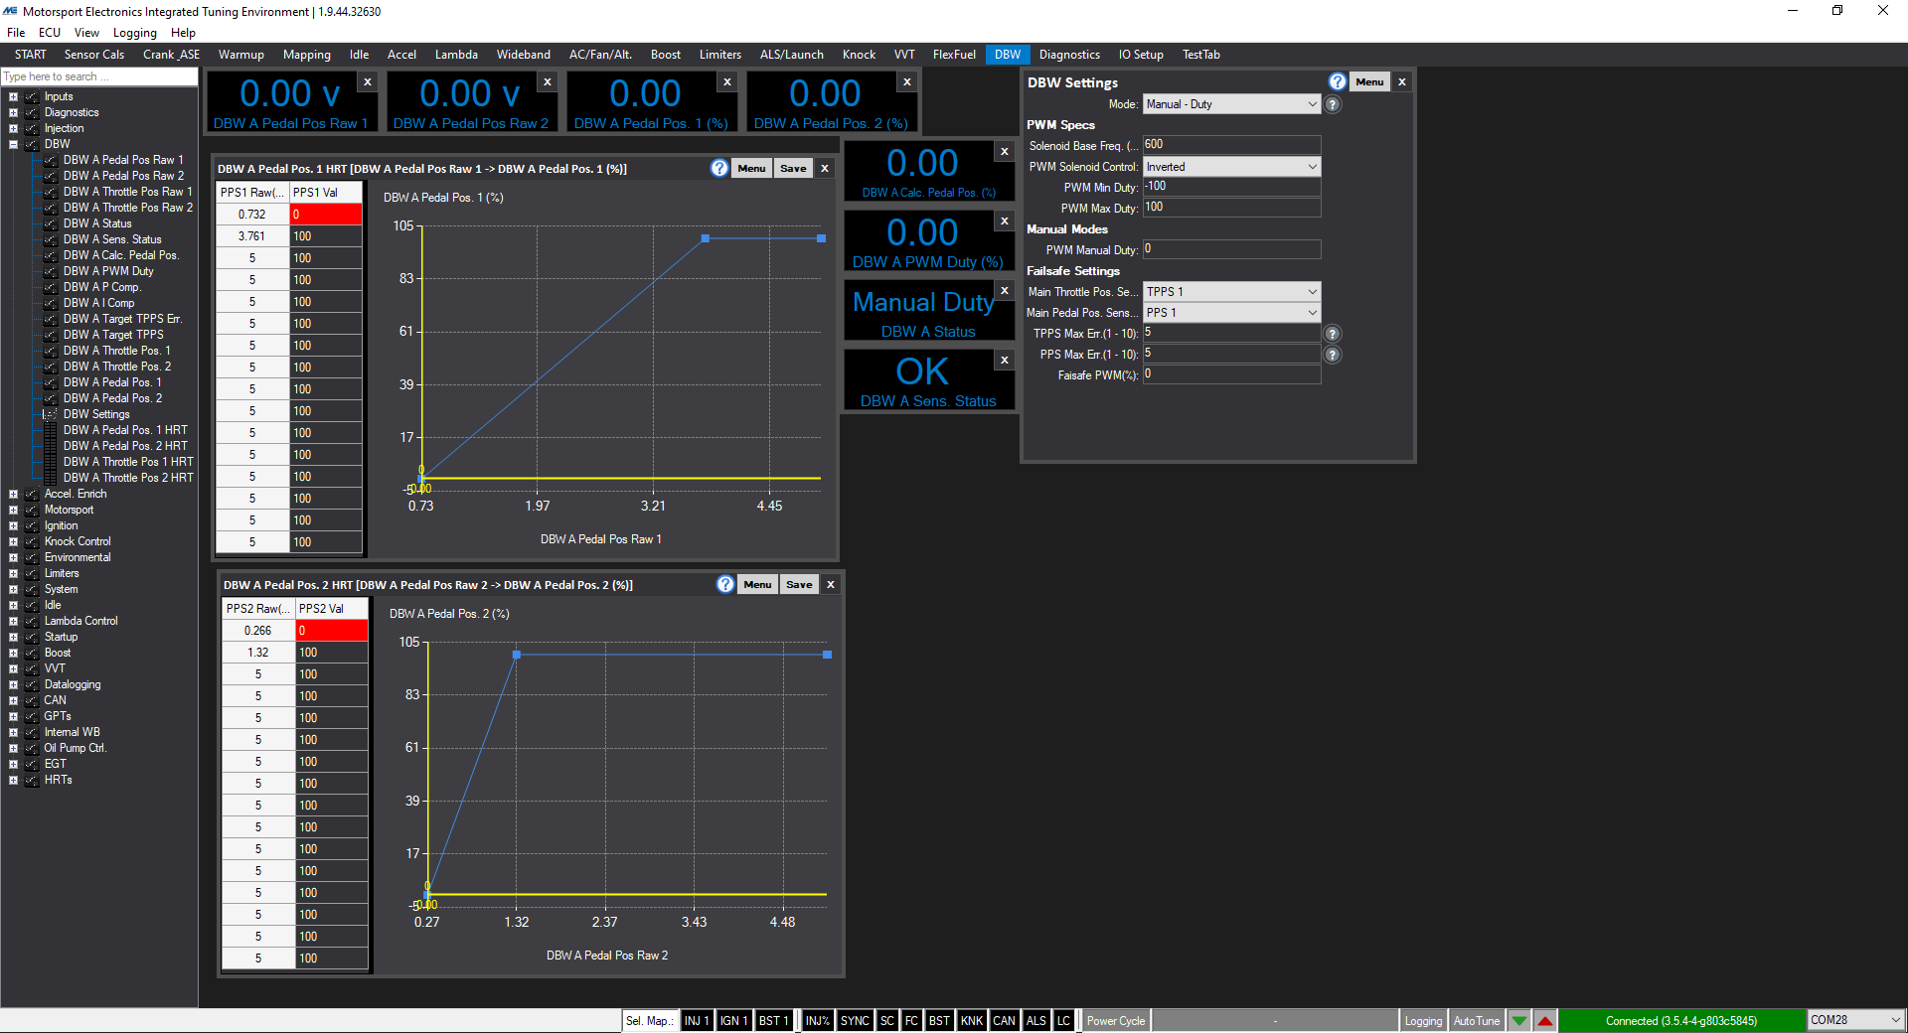1908x1033 pixels.
Task: Close the DBW A Status gauge
Action: coord(1005,291)
